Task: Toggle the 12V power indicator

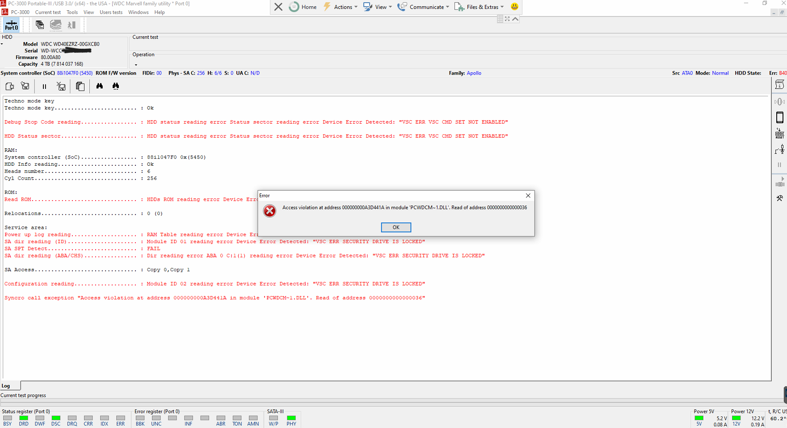Action: tap(736, 419)
